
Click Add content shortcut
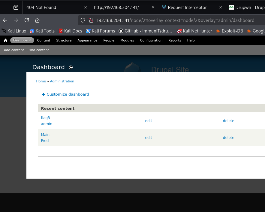click(14, 50)
